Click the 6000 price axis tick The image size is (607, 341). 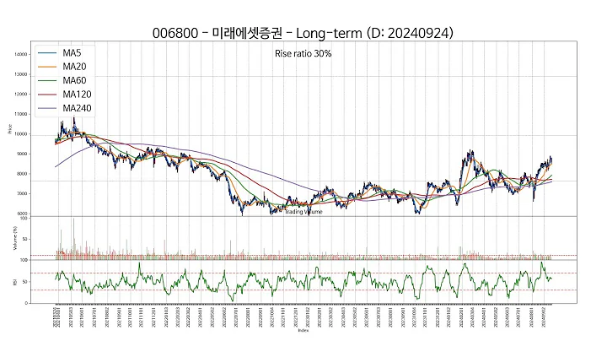click(22, 214)
